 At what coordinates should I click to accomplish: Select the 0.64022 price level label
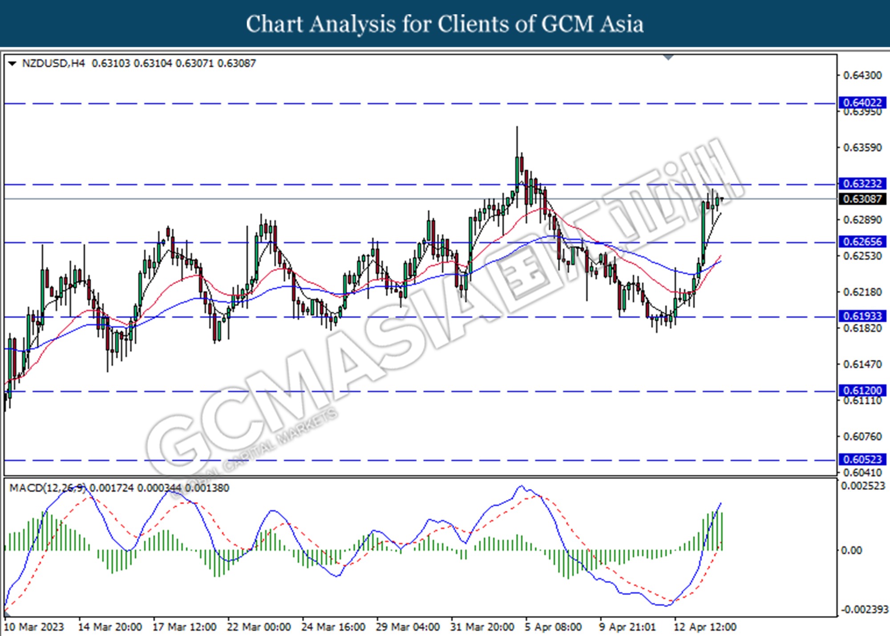click(862, 103)
